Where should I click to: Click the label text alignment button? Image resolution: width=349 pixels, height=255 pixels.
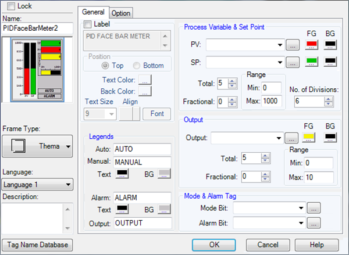(x=130, y=114)
